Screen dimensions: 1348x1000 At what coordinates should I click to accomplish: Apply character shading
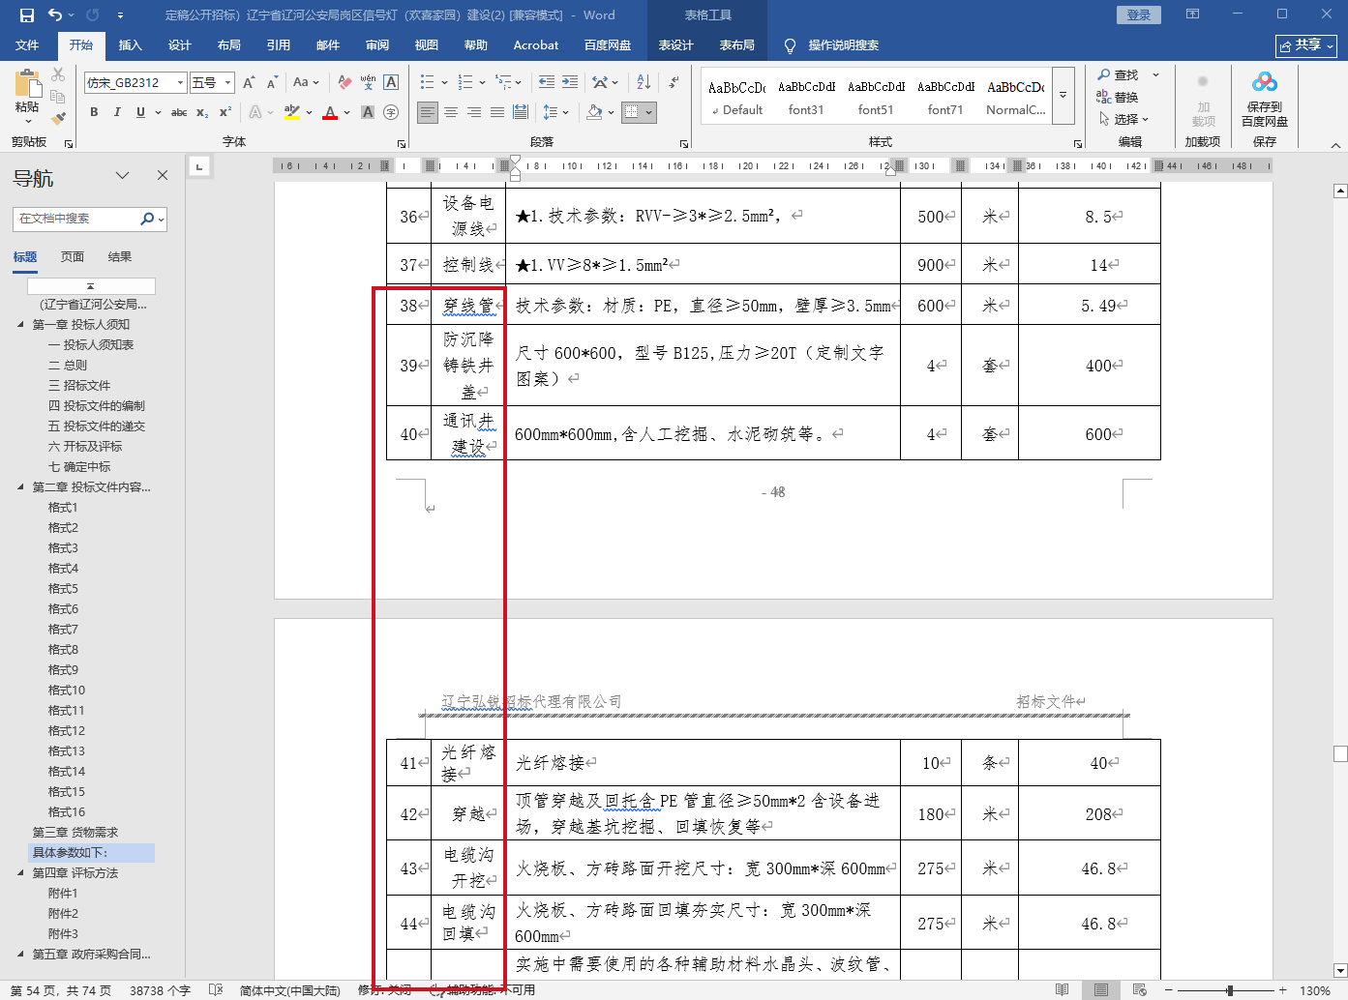click(368, 112)
